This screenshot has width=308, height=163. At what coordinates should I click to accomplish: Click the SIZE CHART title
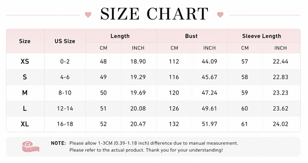154,14
